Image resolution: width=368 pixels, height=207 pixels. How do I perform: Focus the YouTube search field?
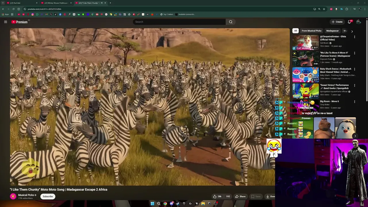pyautogui.click(x=179, y=22)
